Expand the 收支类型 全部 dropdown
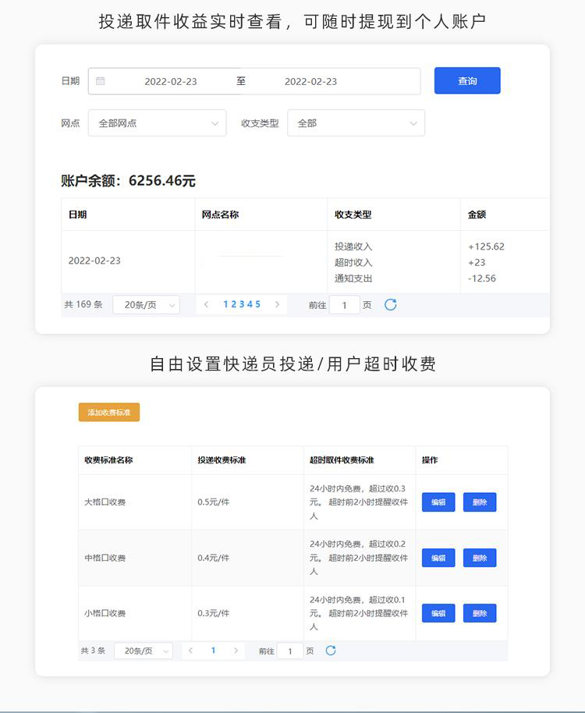This screenshot has width=585, height=713. tap(356, 123)
